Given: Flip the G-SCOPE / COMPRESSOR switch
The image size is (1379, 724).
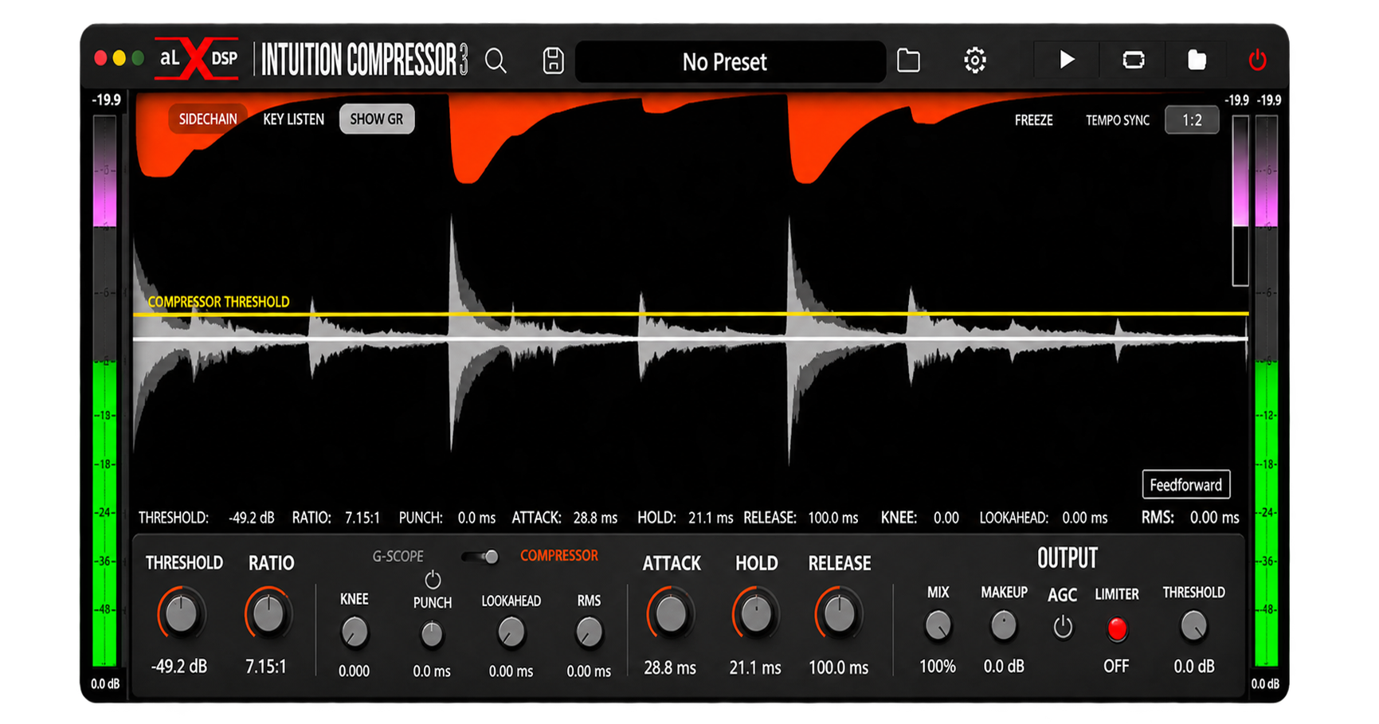Looking at the screenshot, I should pos(480,557).
